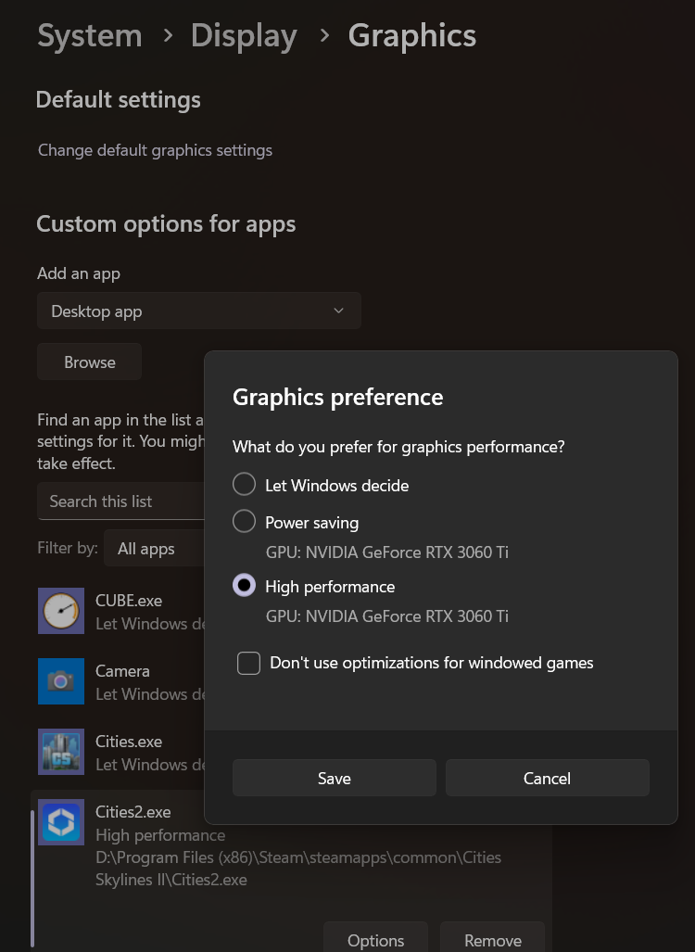Click the Camera app icon
Screen dimensions: 695x952
tap(61, 681)
